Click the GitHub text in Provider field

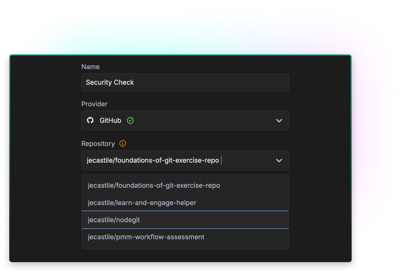[x=110, y=120]
